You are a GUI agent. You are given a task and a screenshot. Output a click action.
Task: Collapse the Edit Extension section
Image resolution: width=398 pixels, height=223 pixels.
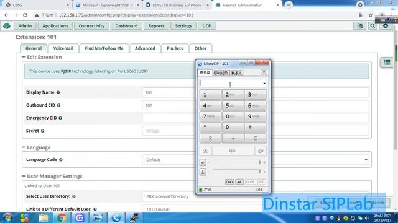24,57
